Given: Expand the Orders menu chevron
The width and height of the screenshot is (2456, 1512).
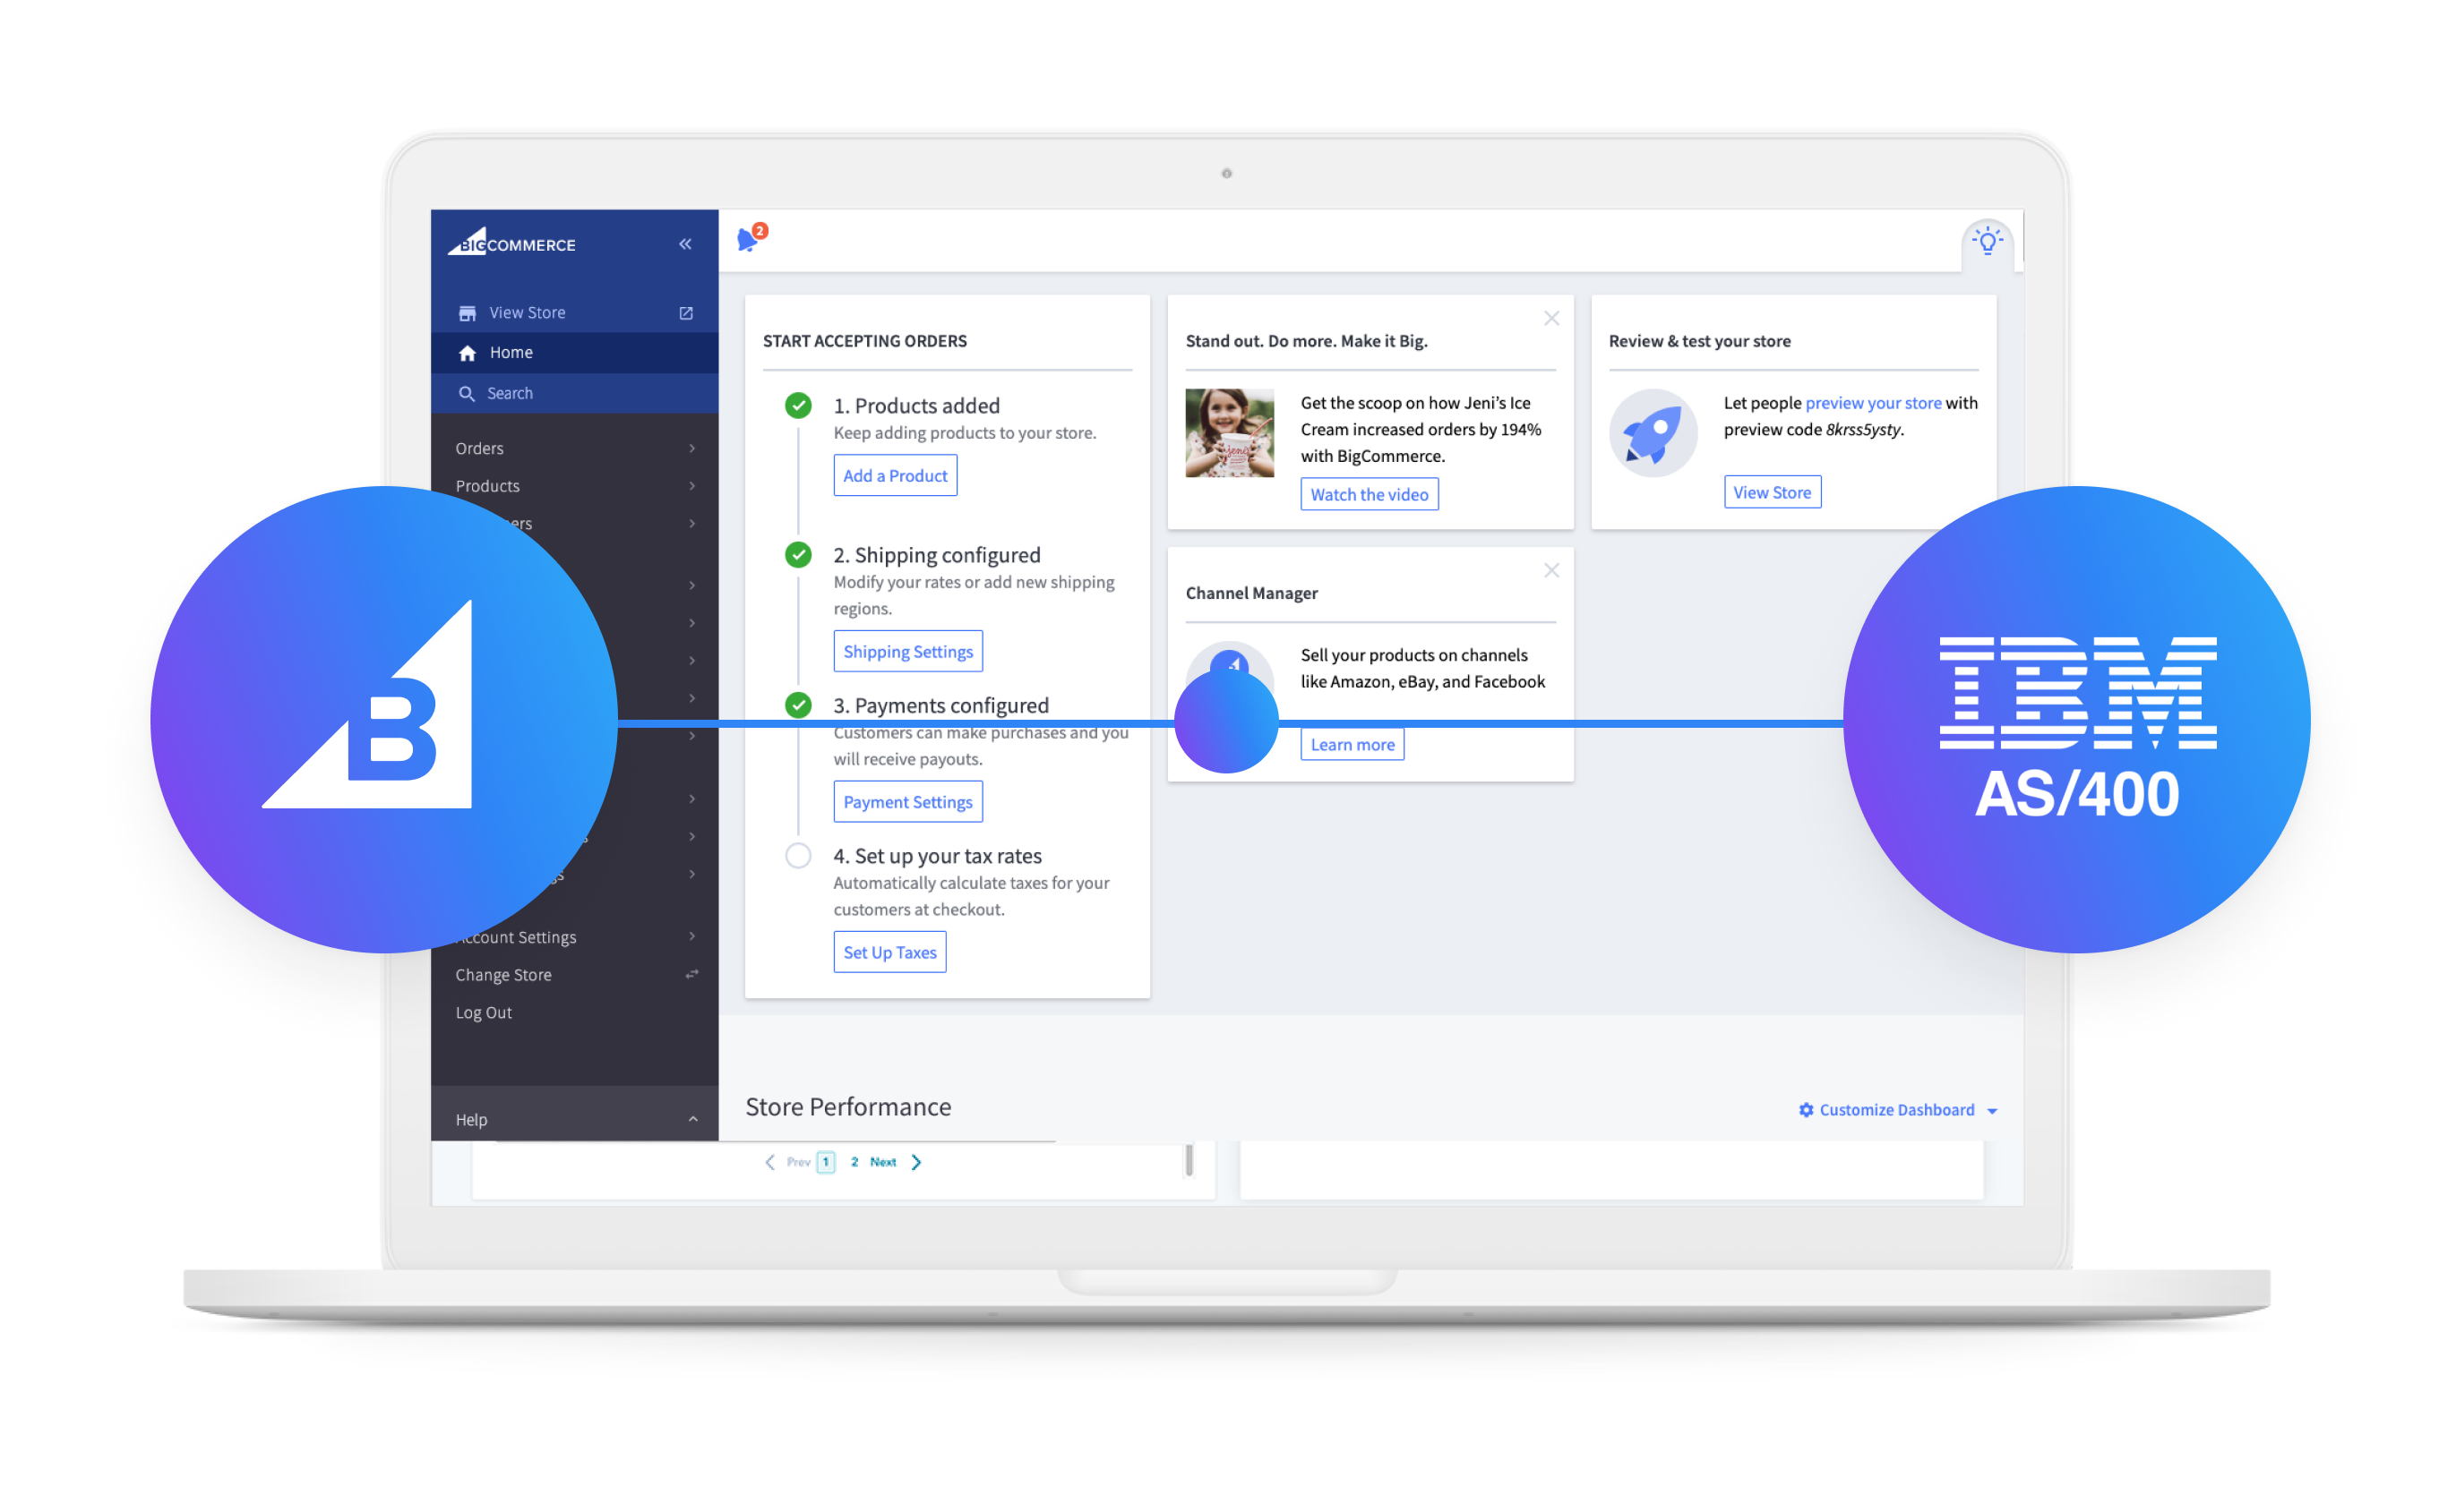Looking at the screenshot, I should click(x=692, y=448).
